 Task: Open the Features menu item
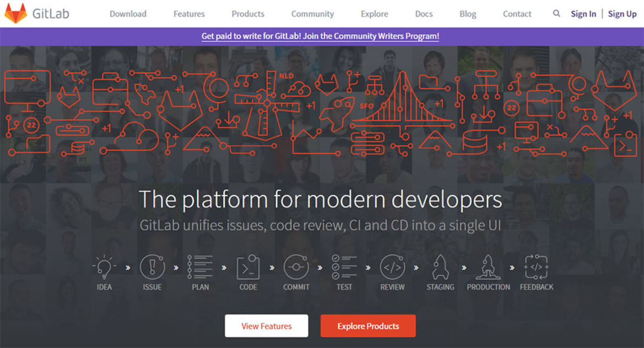point(189,14)
